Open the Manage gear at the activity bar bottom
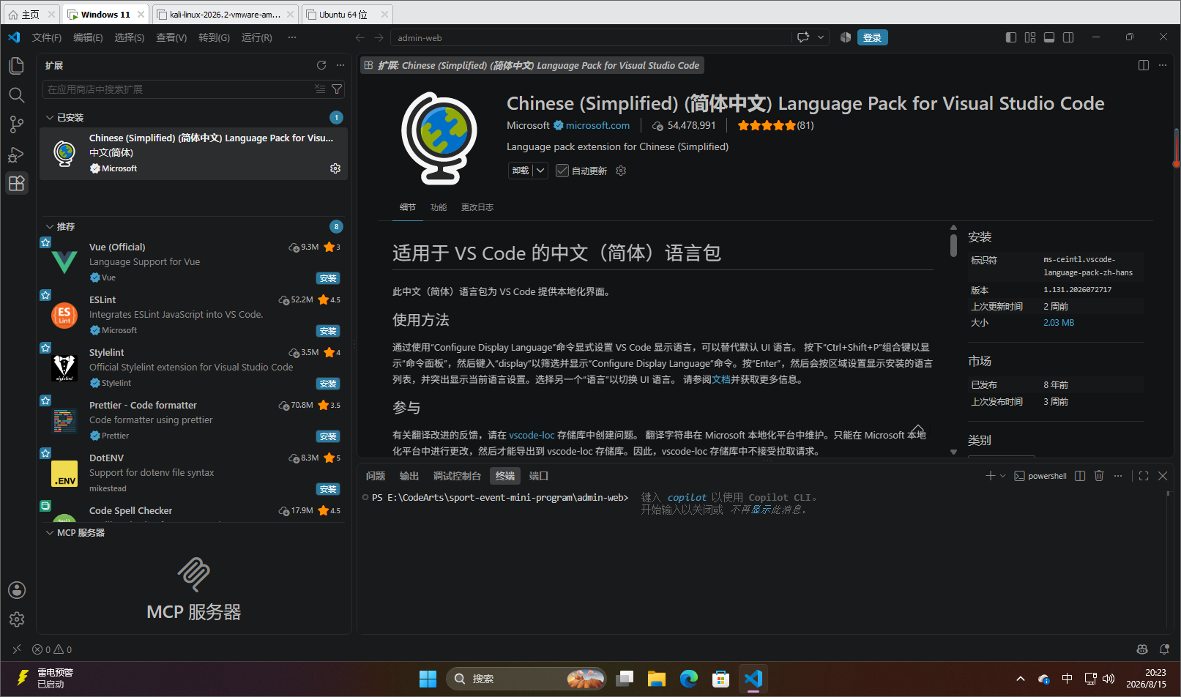The image size is (1181, 697). click(x=17, y=619)
